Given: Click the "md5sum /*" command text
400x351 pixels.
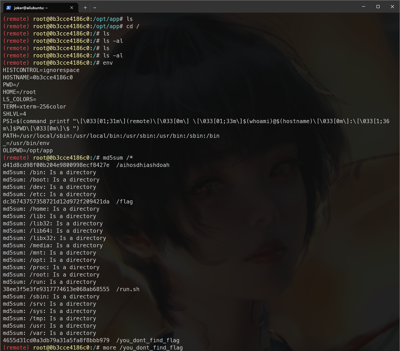Looking at the screenshot, I should coord(118,158).
